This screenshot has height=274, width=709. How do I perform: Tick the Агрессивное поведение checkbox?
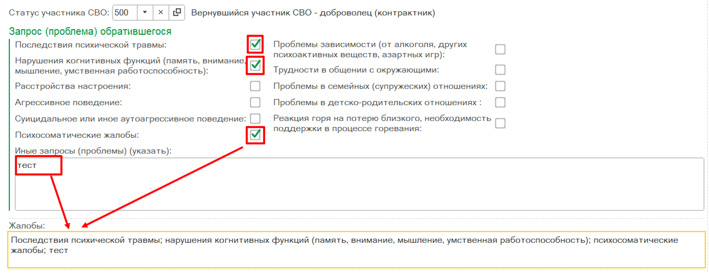(x=255, y=102)
